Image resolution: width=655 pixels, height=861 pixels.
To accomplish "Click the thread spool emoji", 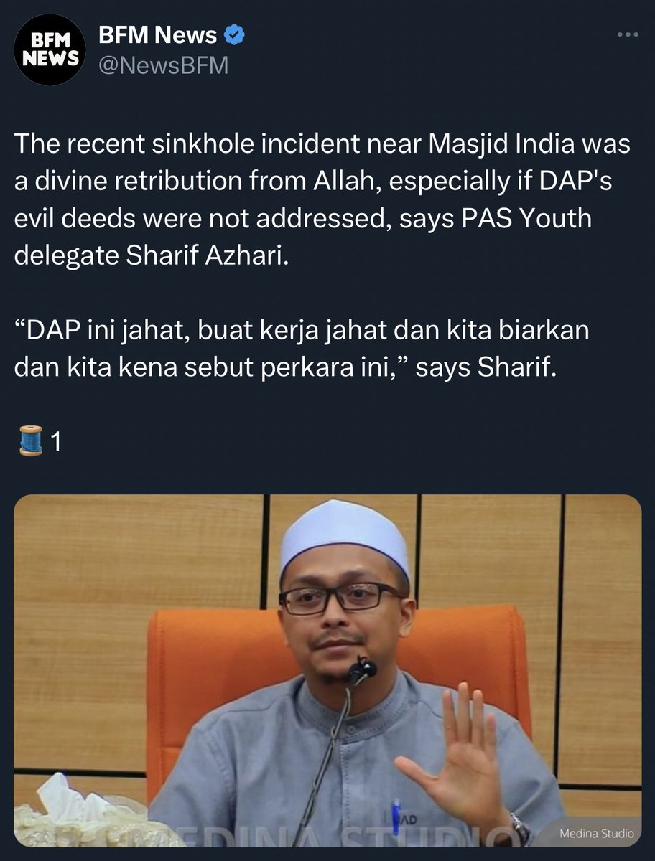I will coord(30,442).
